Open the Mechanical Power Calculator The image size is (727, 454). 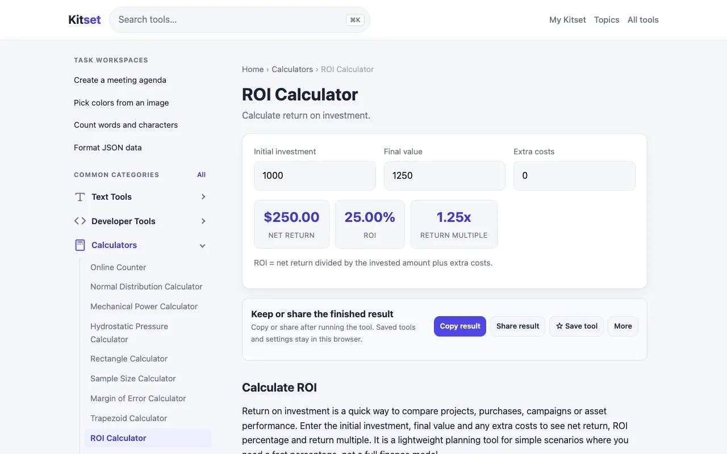point(144,306)
